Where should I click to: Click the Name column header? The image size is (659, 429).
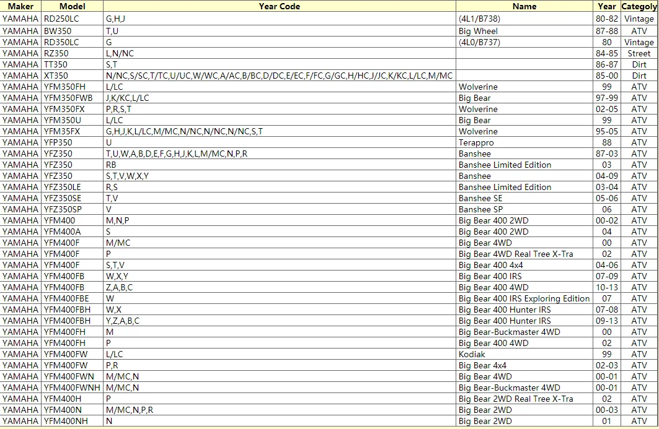[524, 6]
